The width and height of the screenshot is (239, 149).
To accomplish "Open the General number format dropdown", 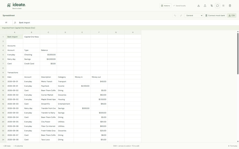I will (194, 15).
